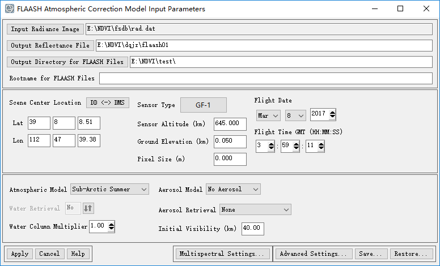440x266 pixels.
Task: Maximize the FLAASH window
Action: (x=400, y=8)
